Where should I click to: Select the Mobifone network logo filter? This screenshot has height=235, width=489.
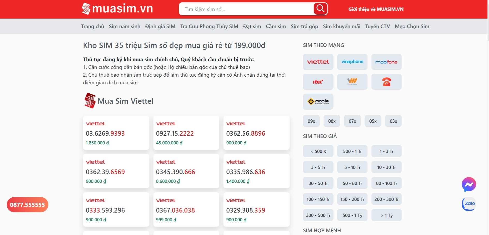(386, 62)
